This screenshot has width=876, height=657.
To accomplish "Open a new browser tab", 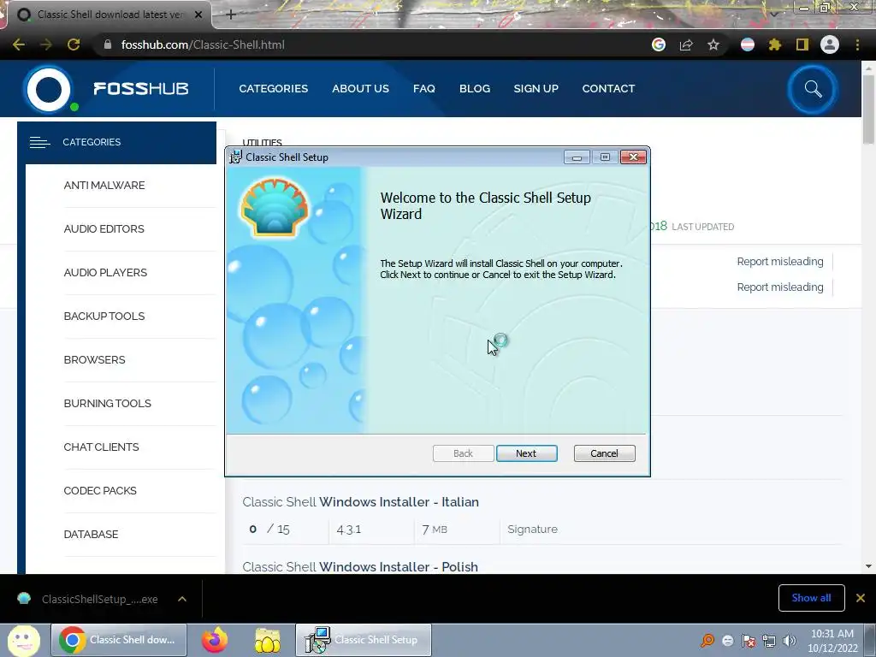I will pos(231,15).
